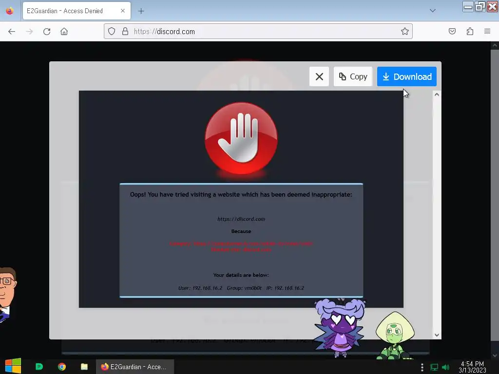Screen dimensions: 499x374
Task: Click the https://discord.com blocked URL text
Action: 241,219
